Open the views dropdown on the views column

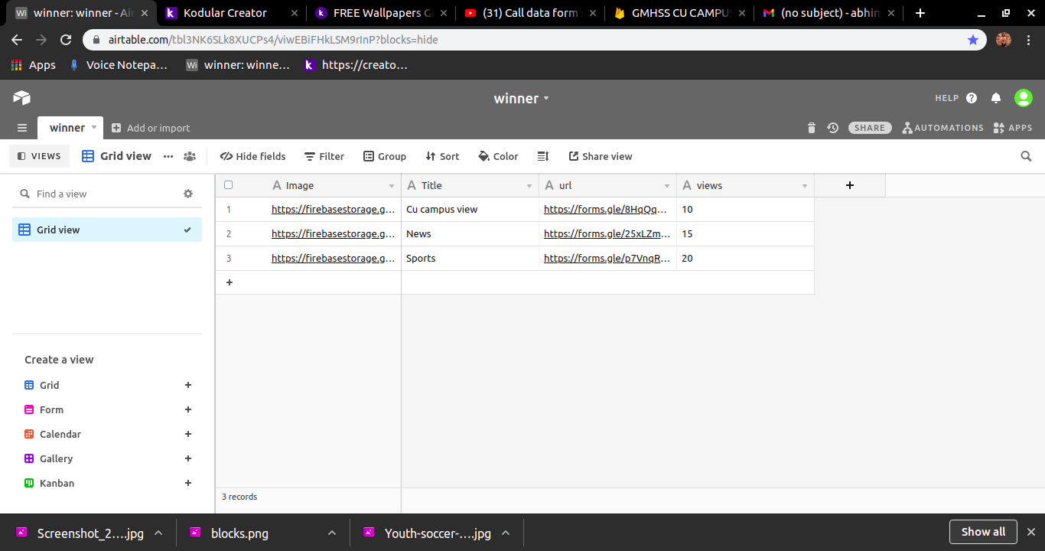(x=804, y=185)
